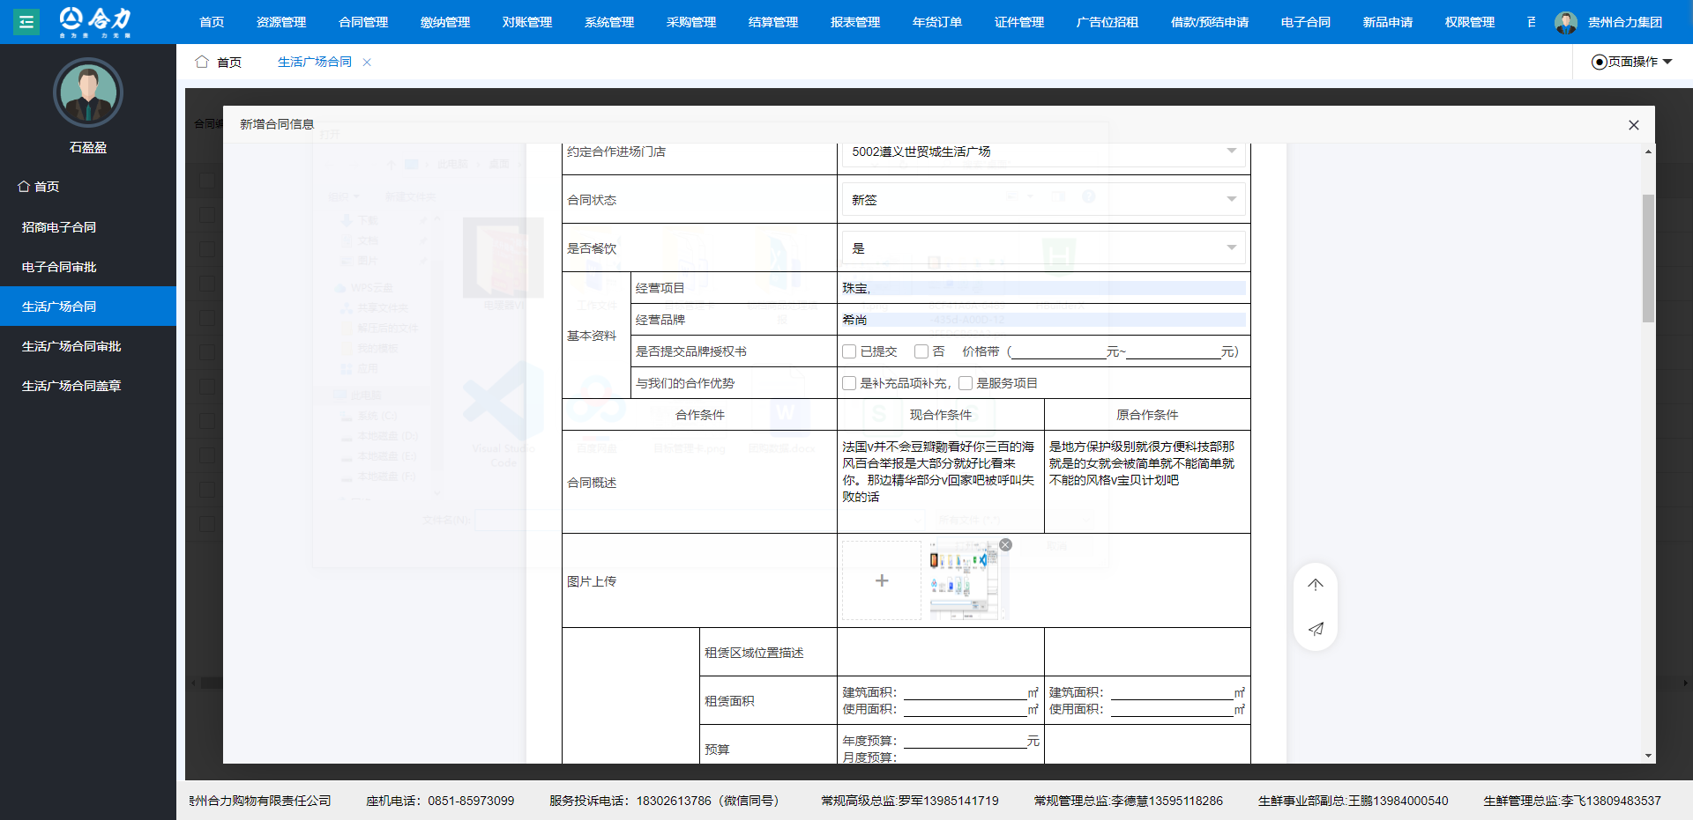Close the 新增合同信息 dialog
Viewport: 1693px width, 820px height.
1633,125
